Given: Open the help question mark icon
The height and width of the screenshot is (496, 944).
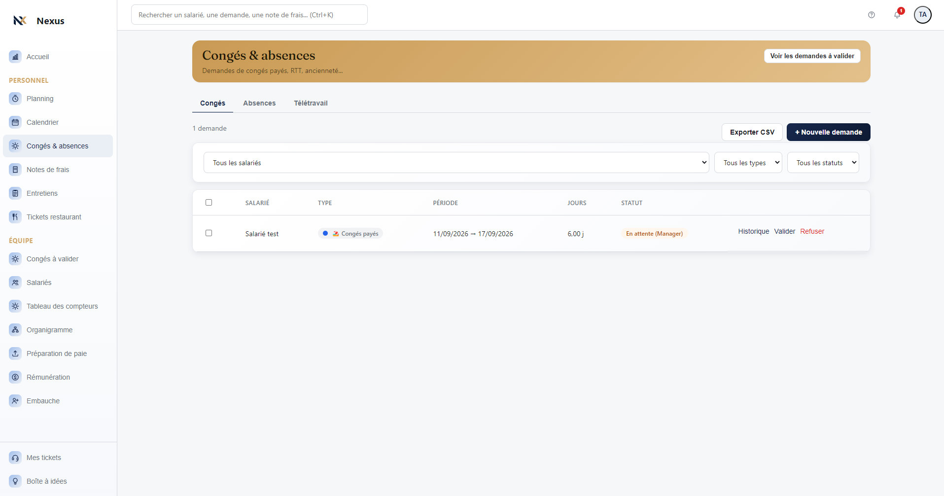Looking at the screenshot, I should [872, 15].
